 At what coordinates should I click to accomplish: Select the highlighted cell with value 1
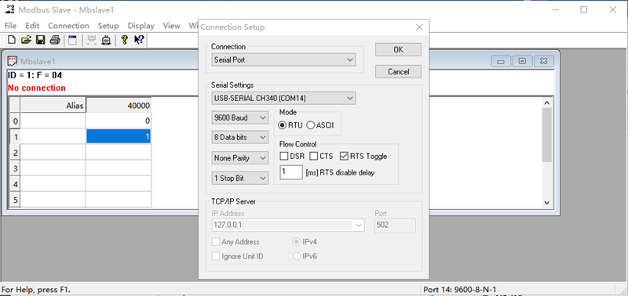pyautogui.click(x=119, y=136)
